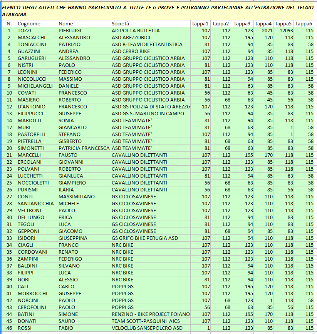317x334 pixels.
Task: Select the tappa6 header cell
Action: coord(304,24)
